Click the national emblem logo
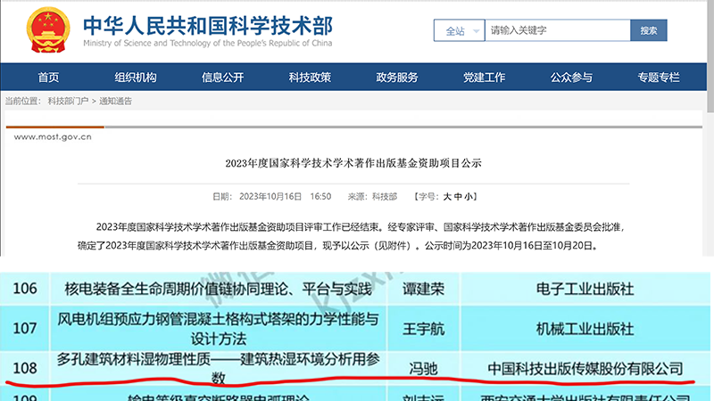Image resolution: width=714 pixels, height=401 pixels. pyautogui.click(x=48, y=30)
